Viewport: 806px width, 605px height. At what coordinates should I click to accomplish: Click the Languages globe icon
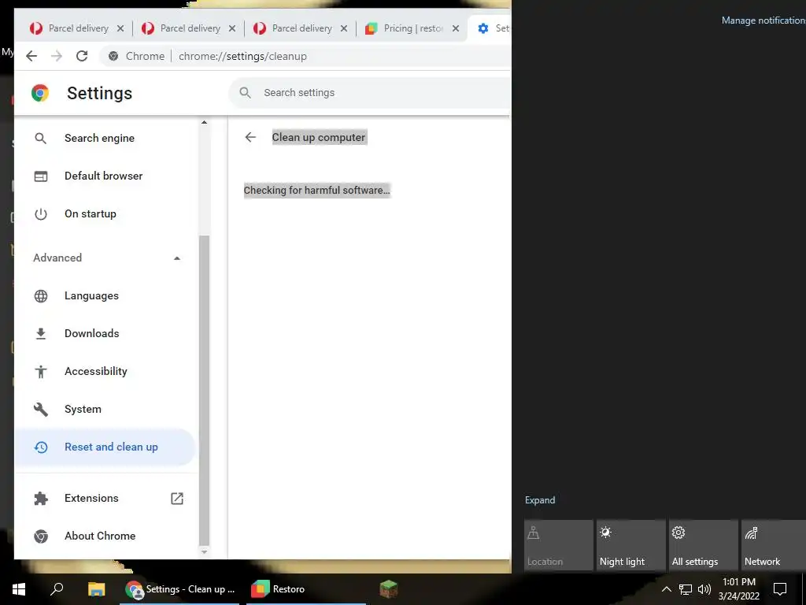tap(41, 296)
